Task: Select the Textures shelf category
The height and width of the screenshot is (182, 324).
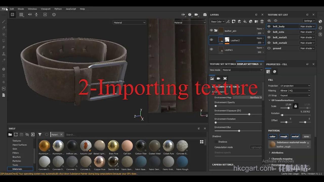Action: click(x=17, y=141)
